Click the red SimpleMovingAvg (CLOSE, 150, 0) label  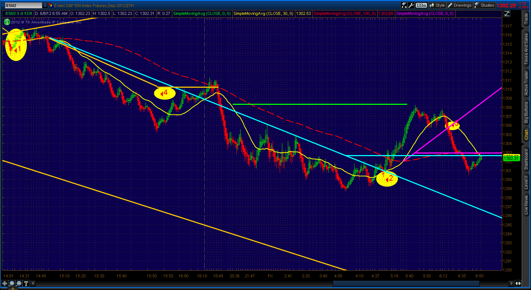tap(345, 13)
